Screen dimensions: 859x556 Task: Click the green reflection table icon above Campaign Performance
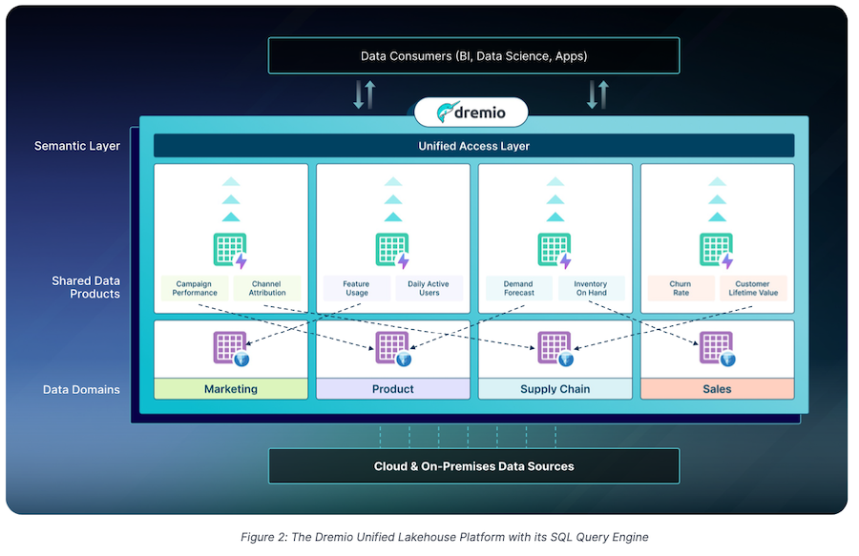231,251
